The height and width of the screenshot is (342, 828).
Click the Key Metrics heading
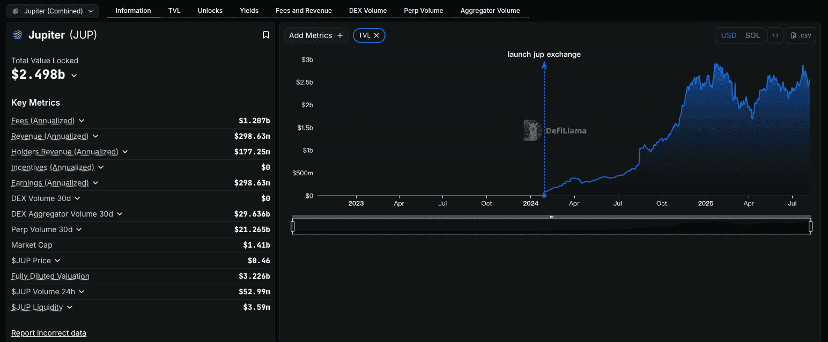point(35,102)
